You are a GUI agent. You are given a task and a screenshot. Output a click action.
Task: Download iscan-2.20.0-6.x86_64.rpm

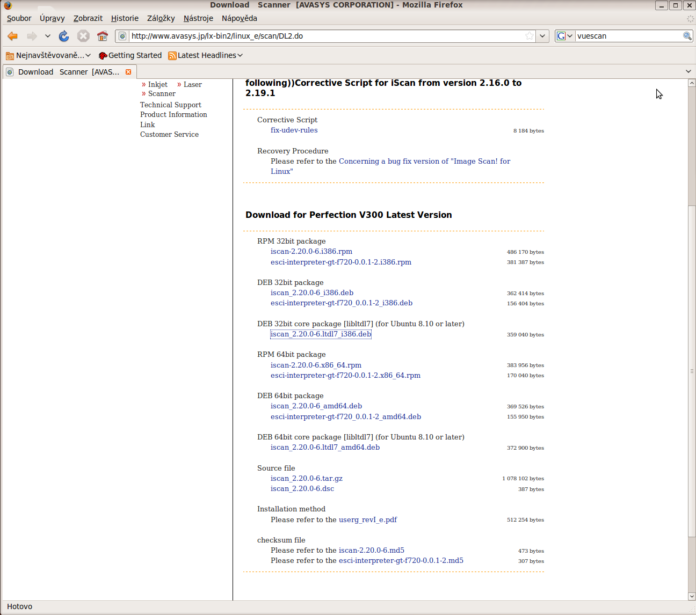tap(316, 365)
